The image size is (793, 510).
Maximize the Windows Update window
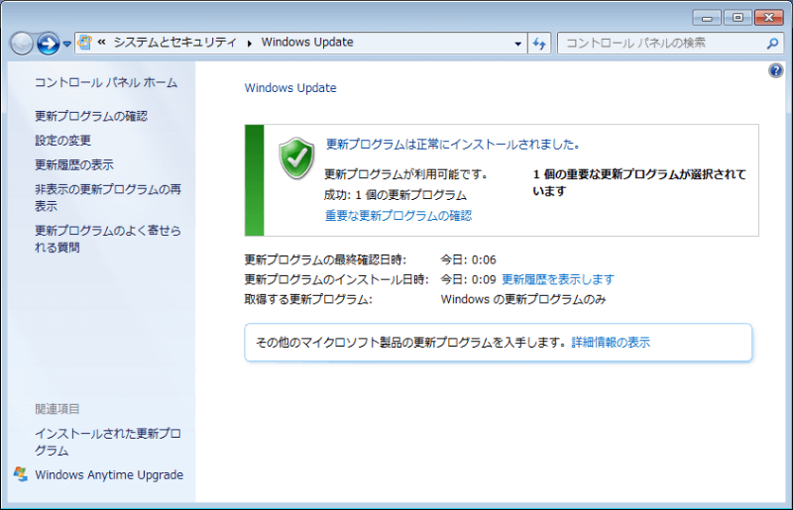tap(737, 18)
